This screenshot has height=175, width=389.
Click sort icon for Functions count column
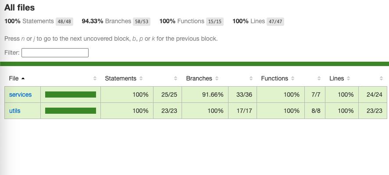click(319, 78)
